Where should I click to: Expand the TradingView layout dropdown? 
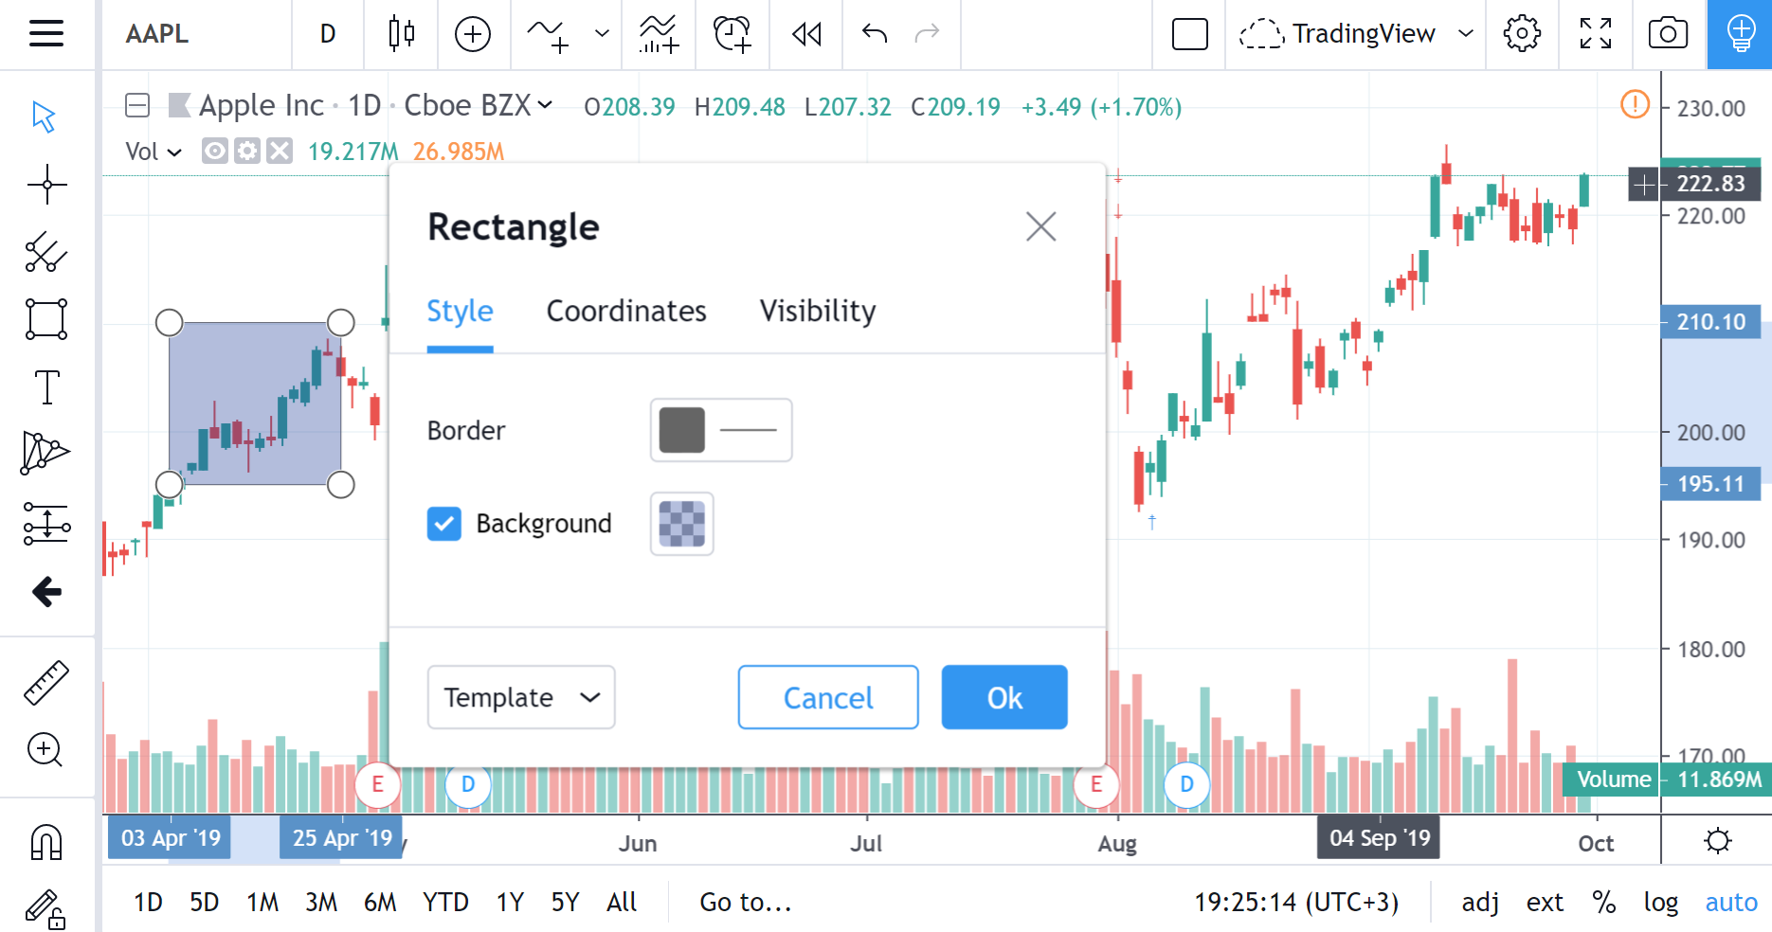[x=1467, y=34]
